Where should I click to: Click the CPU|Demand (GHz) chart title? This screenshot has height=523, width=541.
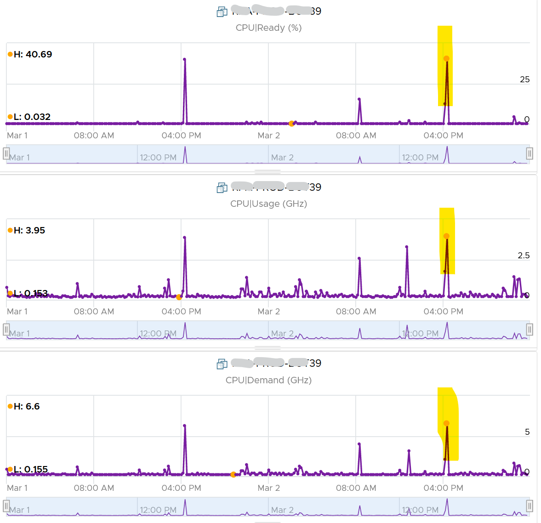[x=268, y=380]
